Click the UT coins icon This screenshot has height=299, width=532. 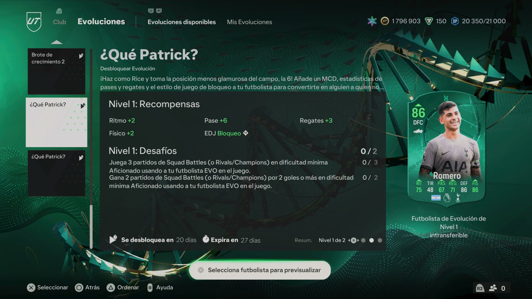tap(385, 21)
